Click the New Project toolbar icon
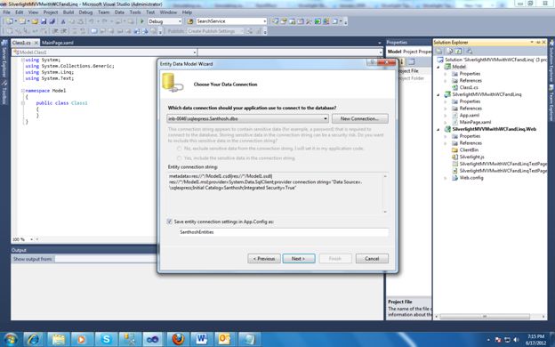This screenshot has height=347, width=555. coord(10,21)
